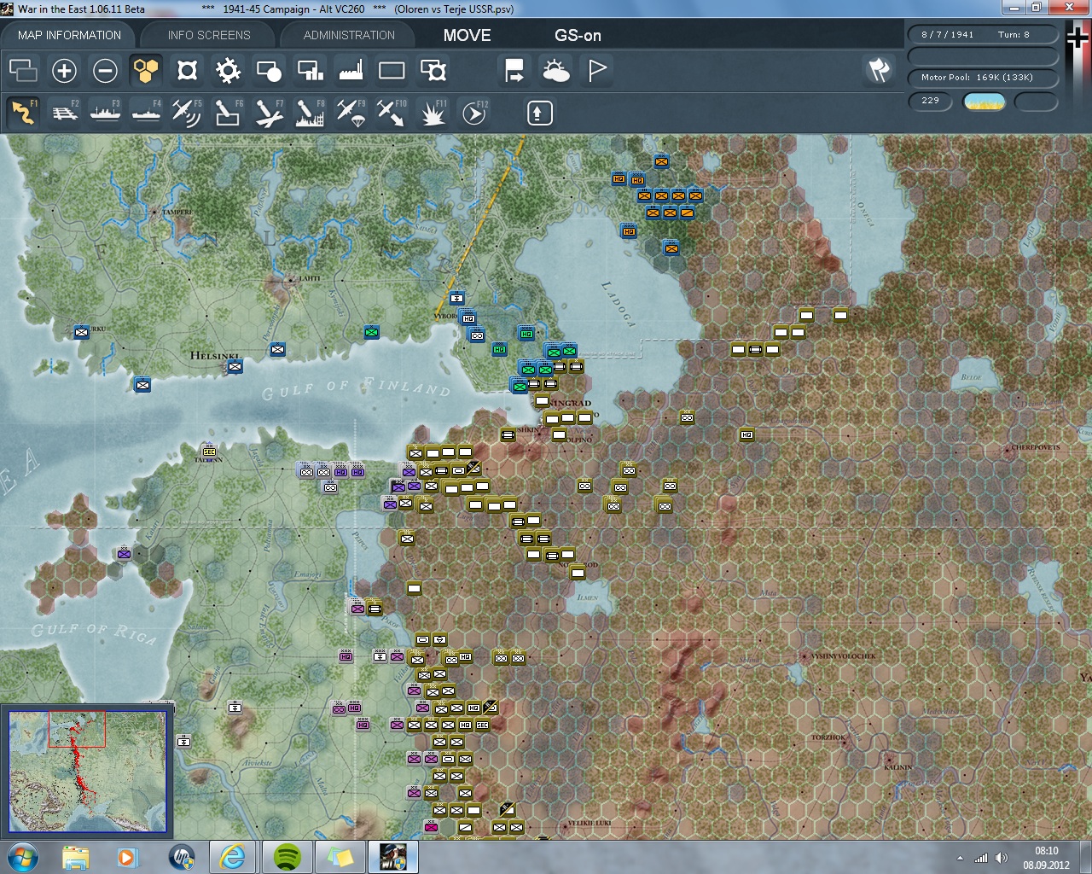Select Rail mode (F2) railroad track icon
Viewport: 1092px width, 874px height.
(64, 113)
